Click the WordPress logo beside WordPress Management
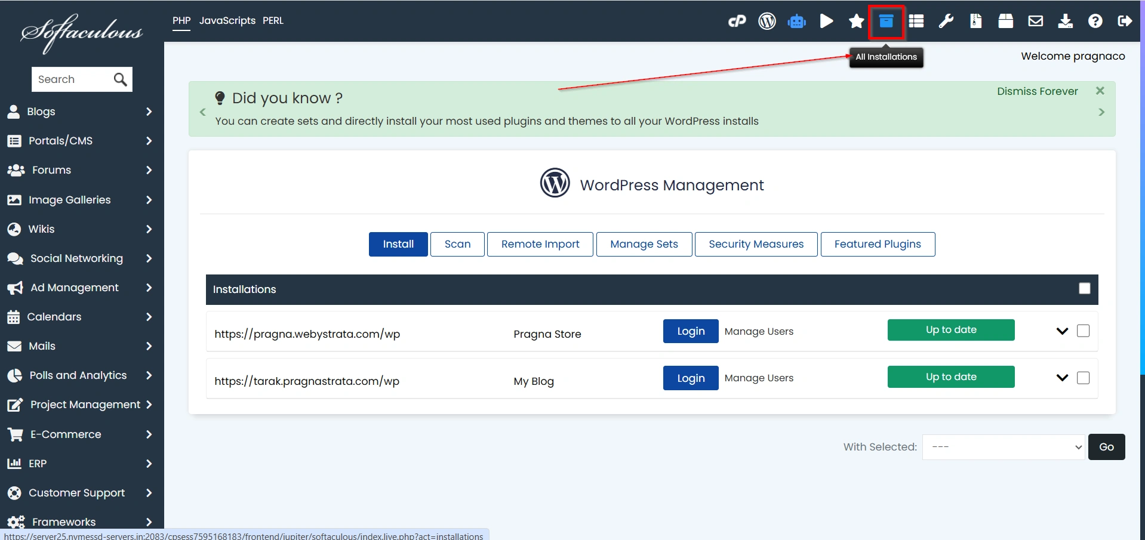The width and height of the screenshot is (1145, 540). point(555,183)
